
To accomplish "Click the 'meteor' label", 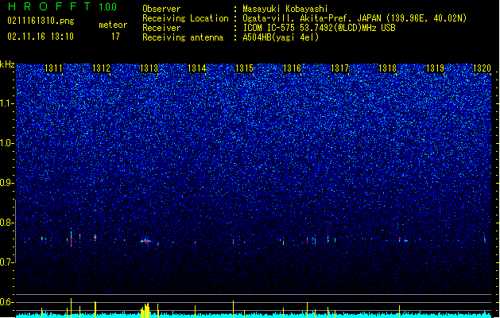I will (113, 25).
